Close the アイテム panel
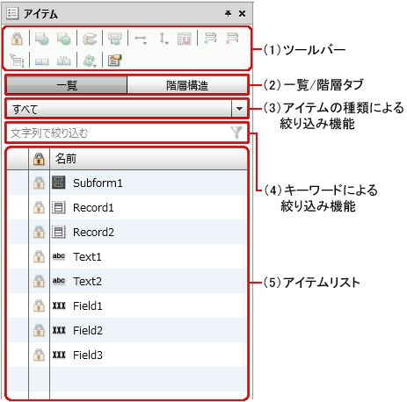This screenshot has width=407, height=402. (242, 13)
